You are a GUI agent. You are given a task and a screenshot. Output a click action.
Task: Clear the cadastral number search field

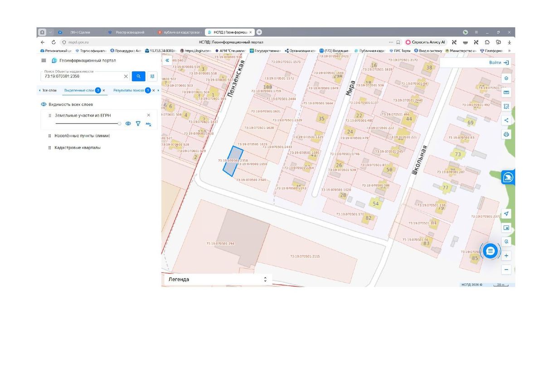(126, 76)
